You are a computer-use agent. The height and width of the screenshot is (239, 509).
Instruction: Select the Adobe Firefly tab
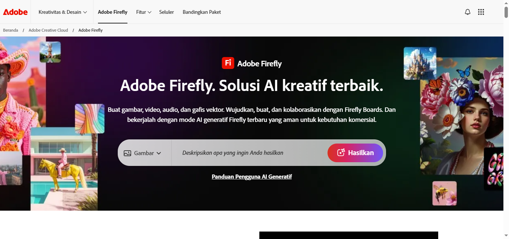[113, 12]
